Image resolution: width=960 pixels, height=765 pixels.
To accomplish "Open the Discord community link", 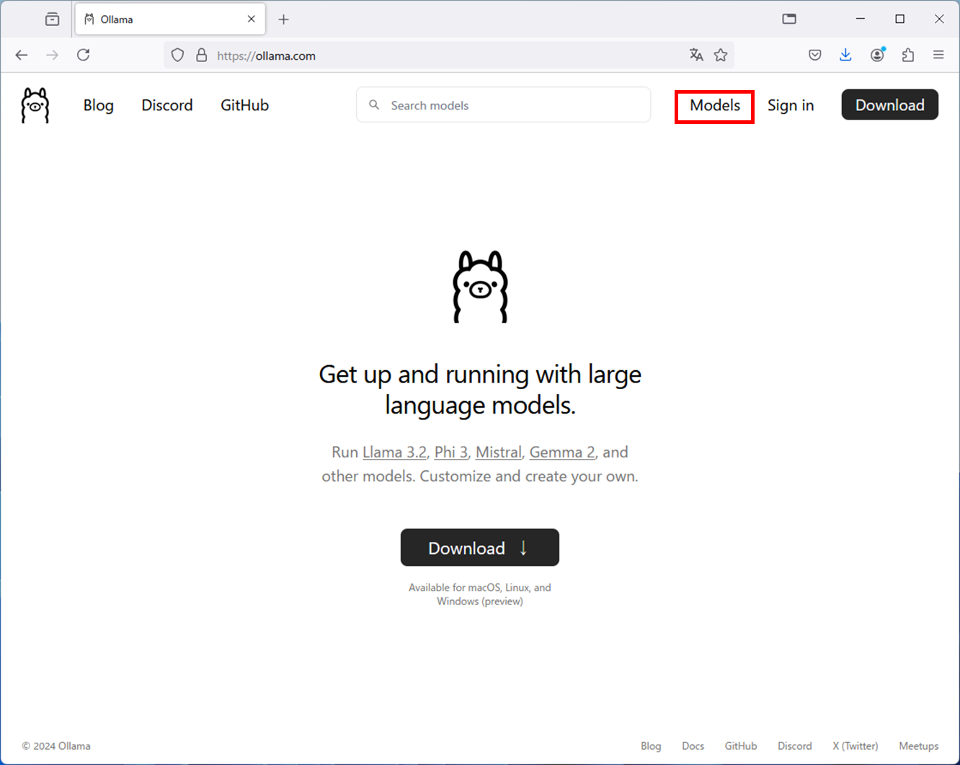I will tap(166, 104).
